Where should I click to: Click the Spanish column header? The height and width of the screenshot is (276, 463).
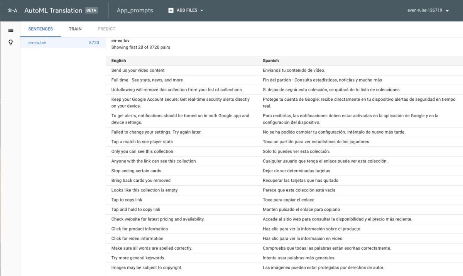click(271, 61)
